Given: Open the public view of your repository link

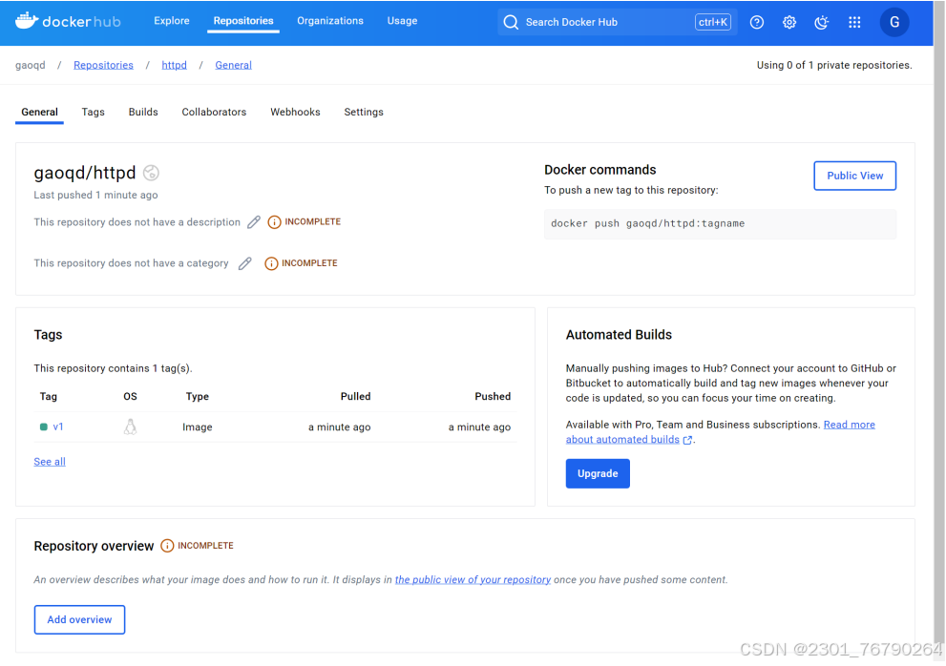Looking at the screenshot, I should [473, 580].
